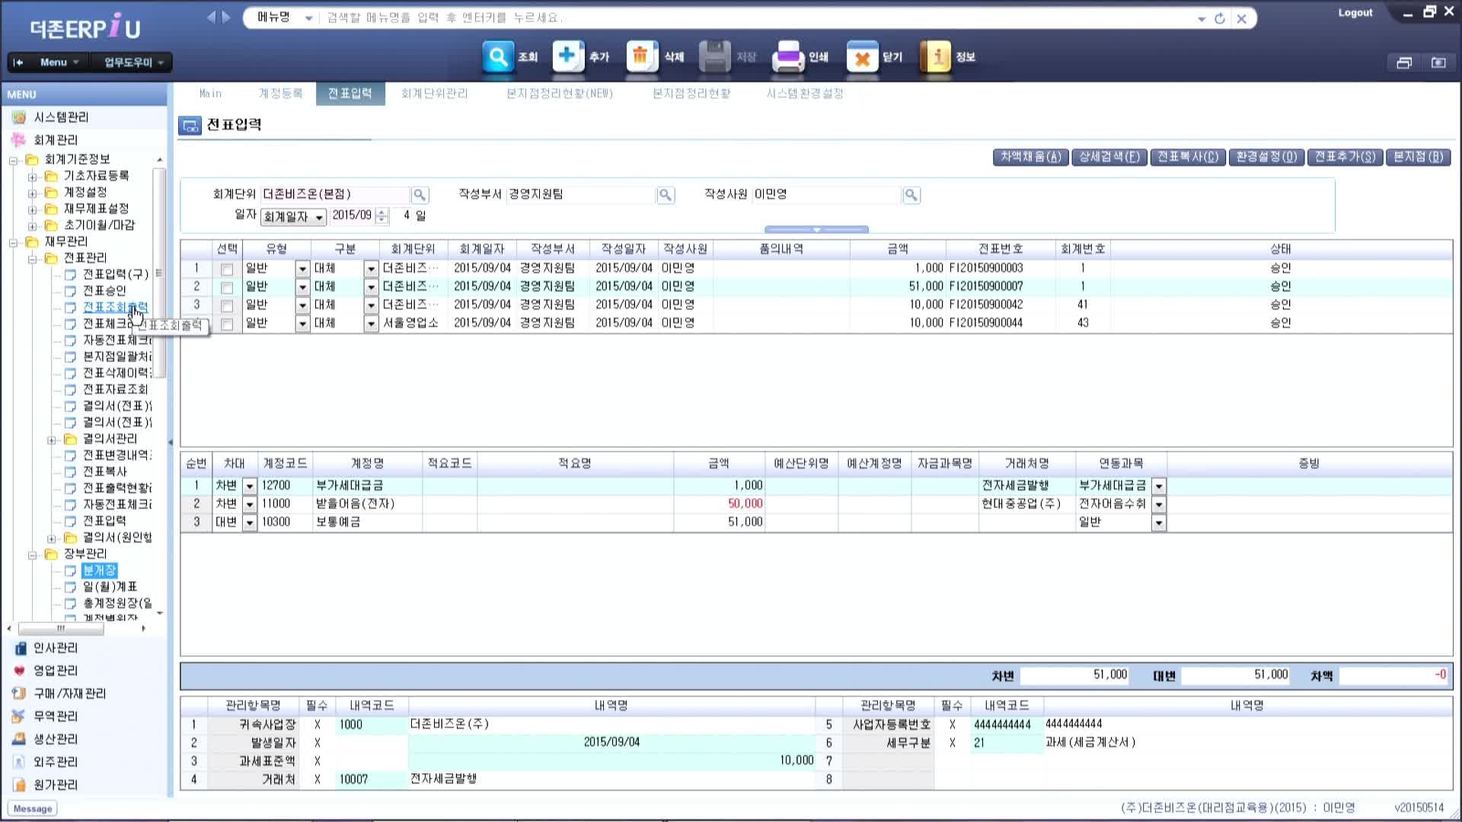Switch to the 회계단위관리 tab
This screenshot has height=822, width=1462.
click(435, 94)
